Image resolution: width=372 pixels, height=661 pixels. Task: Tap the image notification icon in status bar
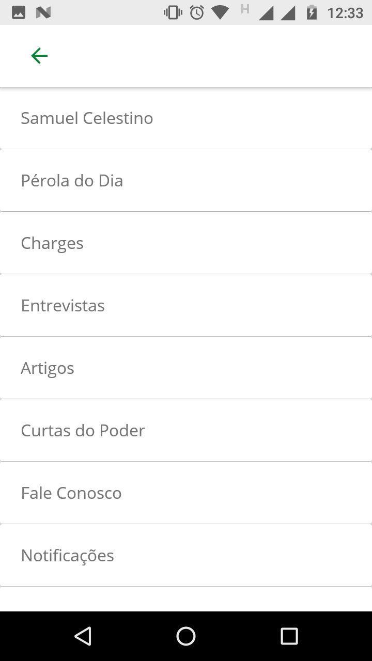click(19, 12)
